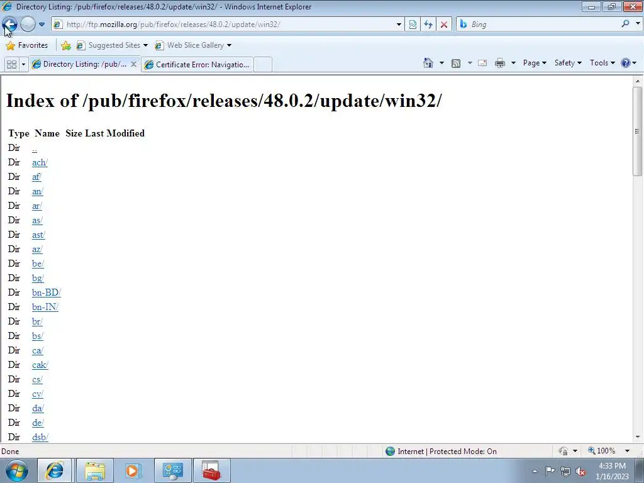Screen dimensions: 644x483
Task: Click the scrollbar up arrow
Action: 637,81
